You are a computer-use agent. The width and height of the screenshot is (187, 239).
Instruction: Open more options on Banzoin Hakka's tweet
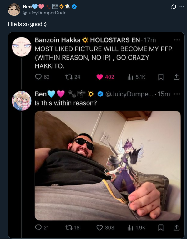coord(177,40)
